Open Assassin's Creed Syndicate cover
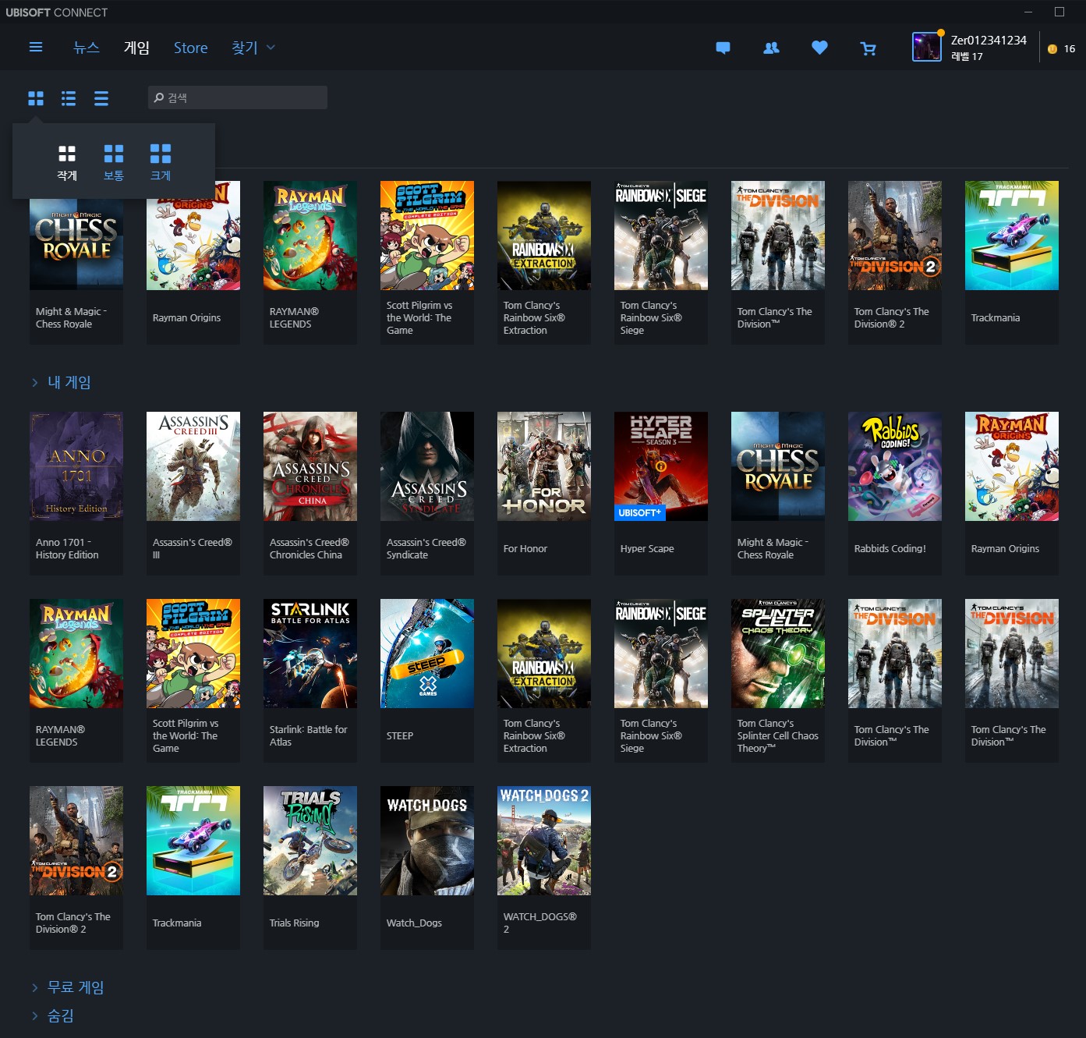The height and width of the screenshot is (1038, 1086). point(427,466)
